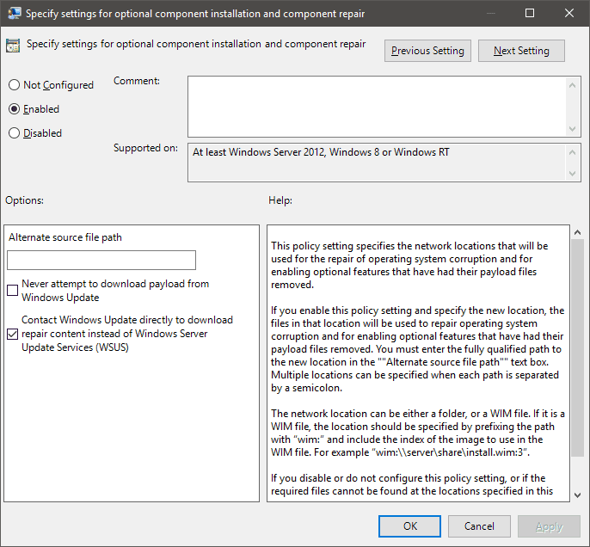This screenshot has height=547, width=590.
Task: Click in the Alternate source file path box
Action: (x=101, y=260)
